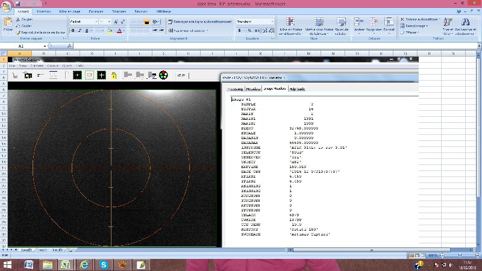Click the yellow padlock icon in Artemis
Screen dimensions: 482x271
click(114, 75)
